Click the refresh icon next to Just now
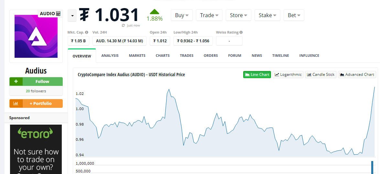Screen dimensions: 380x174 tap(123, 26)
